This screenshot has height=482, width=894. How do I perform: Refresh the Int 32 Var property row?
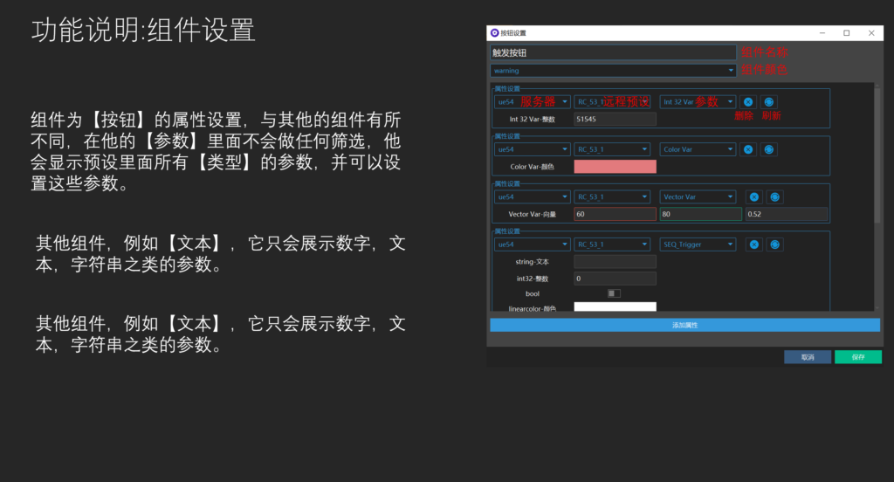[768, 102]
